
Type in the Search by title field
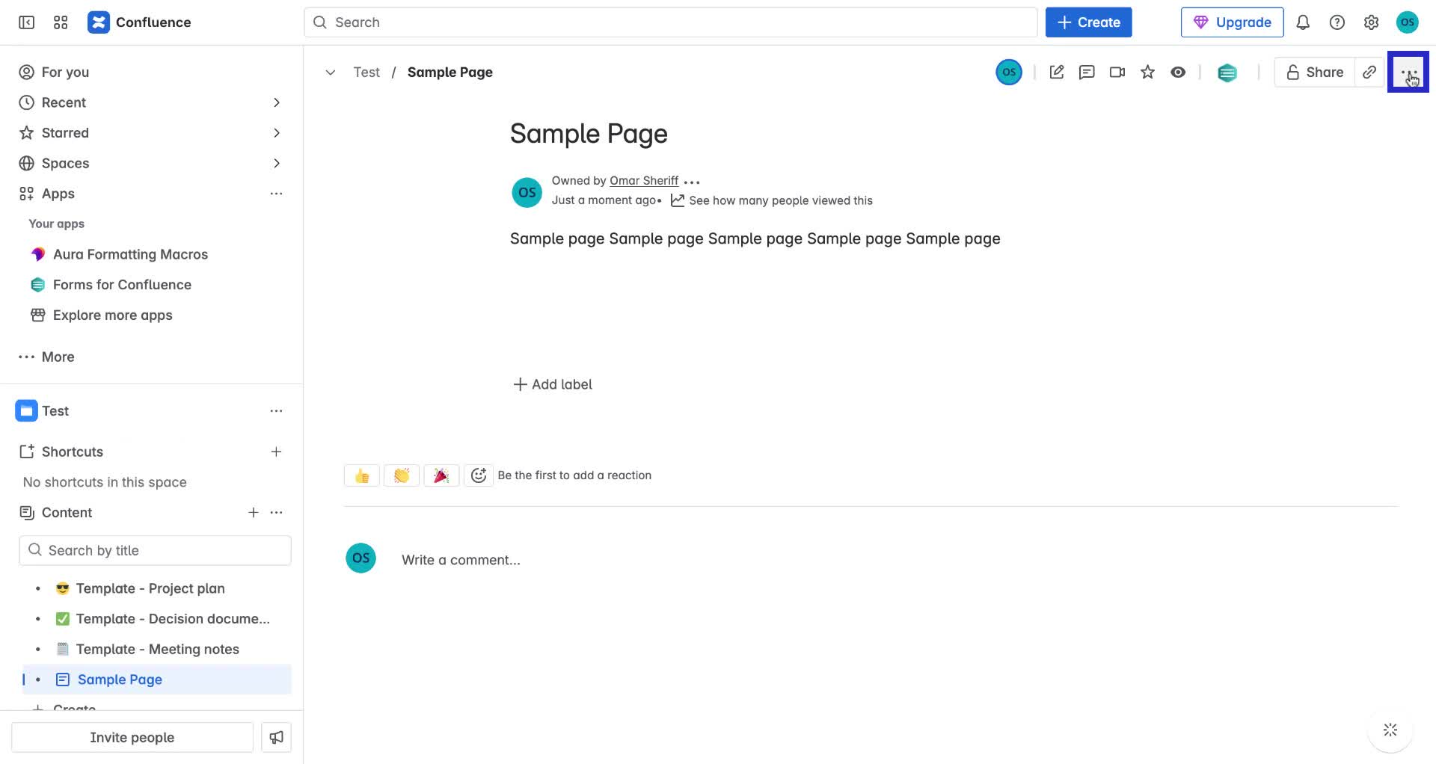155,549
